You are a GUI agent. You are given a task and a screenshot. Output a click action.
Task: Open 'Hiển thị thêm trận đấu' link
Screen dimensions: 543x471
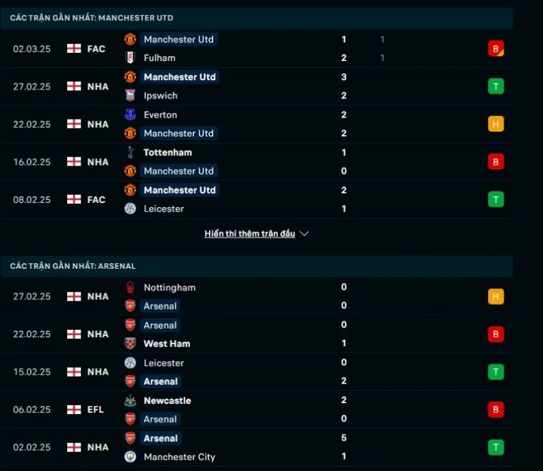coord(250,233)
